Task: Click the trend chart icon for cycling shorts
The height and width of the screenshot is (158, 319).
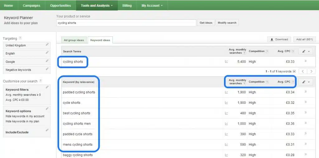Action: pyautogui.click(x=226, y=62)
